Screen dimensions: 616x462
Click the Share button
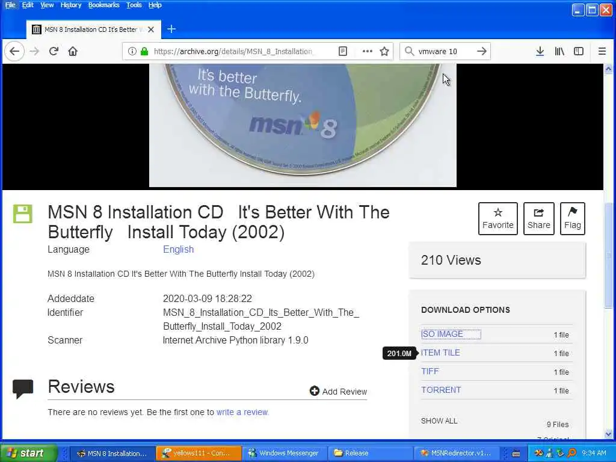click(x=538, y=219)
